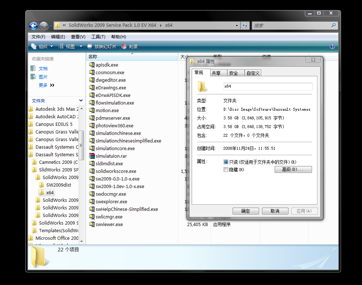
Task: Switch to 共享 tab in properties dialog
Action: (x=219, y=73)
